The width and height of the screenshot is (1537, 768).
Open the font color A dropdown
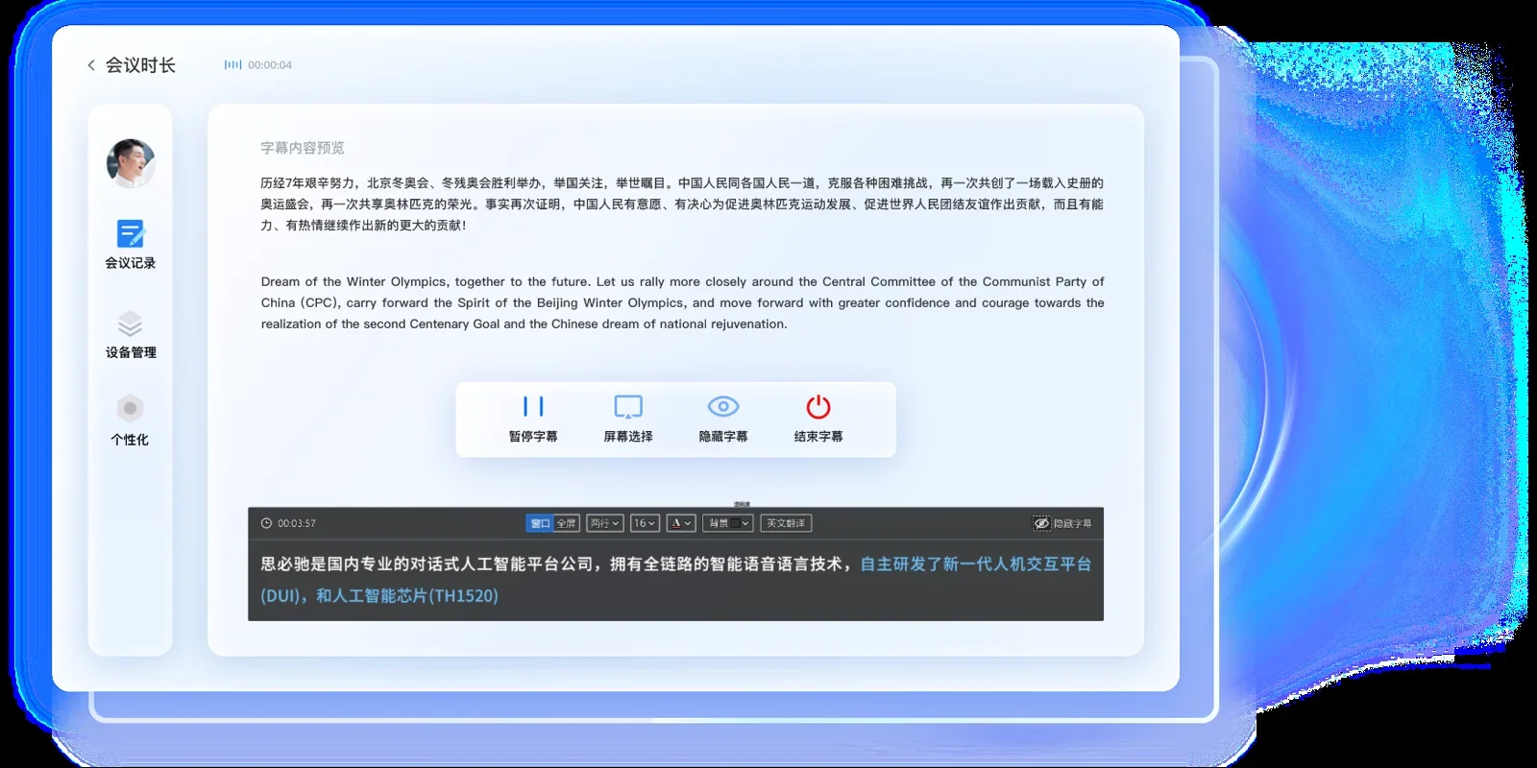(681, 523)
